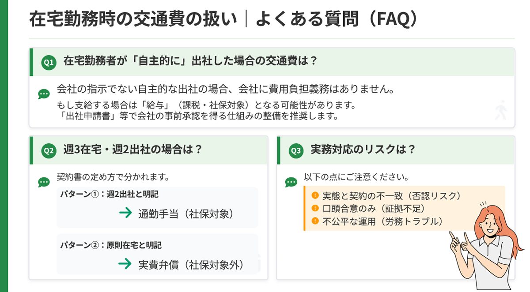Screen dimensions: 530x292
Task: Expand the Q1 自主的に出社 question header
Action: 190,62
